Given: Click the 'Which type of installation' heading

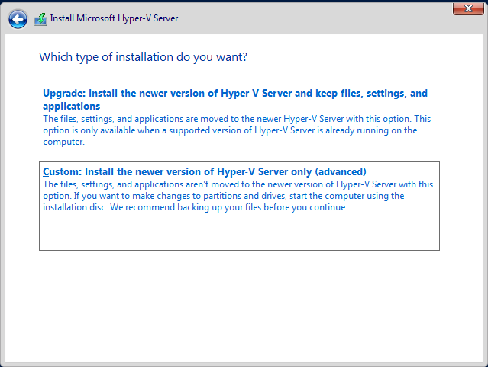Looking at the screenshot, I should pyautogui.click(x=143, y=57).
